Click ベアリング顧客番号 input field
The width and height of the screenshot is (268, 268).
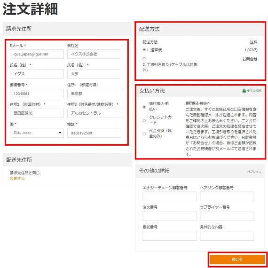(227, 196)
